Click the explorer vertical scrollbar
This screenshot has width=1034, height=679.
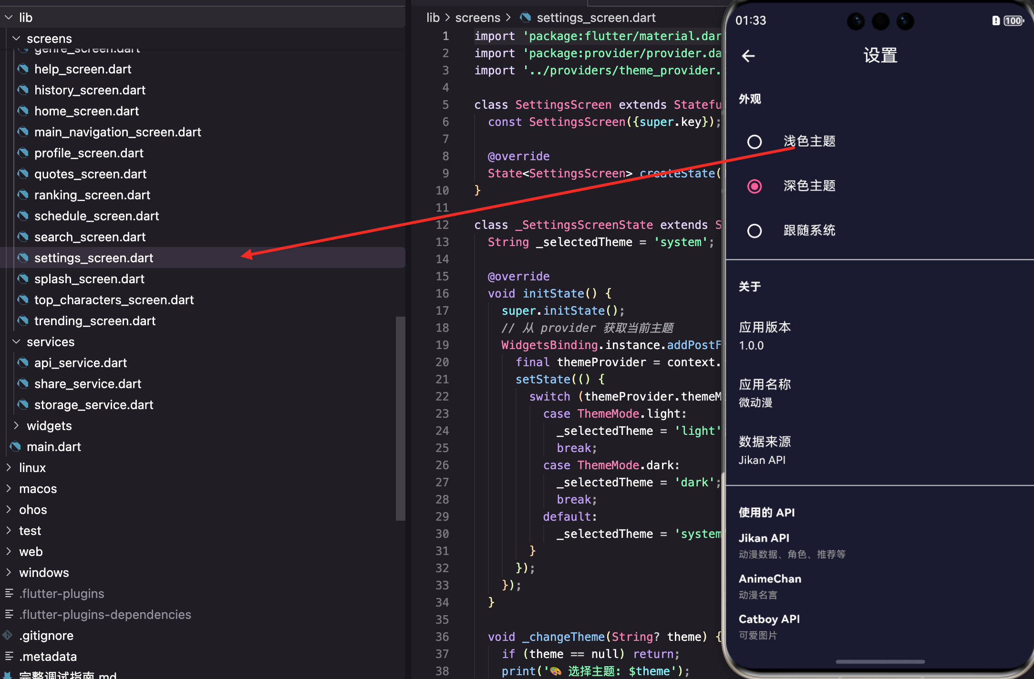pos(400,419)
